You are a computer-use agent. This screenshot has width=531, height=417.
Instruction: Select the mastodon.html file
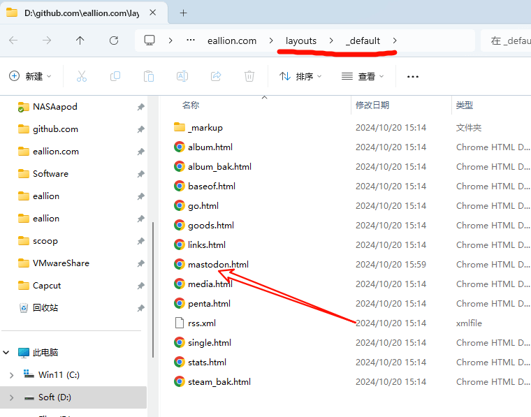click(218, 264)
